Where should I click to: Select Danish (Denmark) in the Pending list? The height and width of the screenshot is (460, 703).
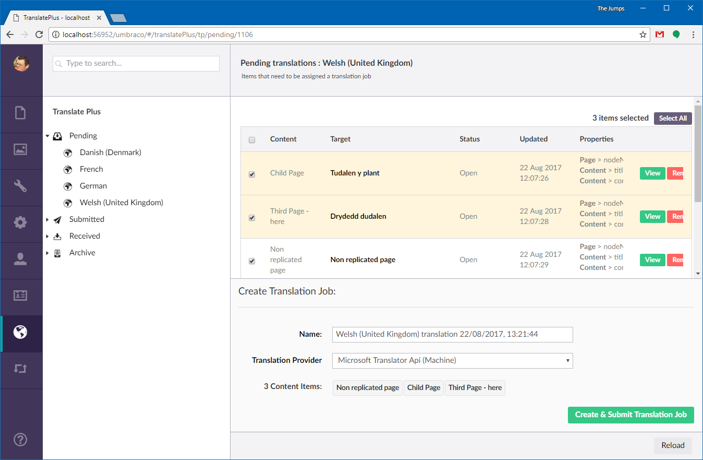point(110,152)
